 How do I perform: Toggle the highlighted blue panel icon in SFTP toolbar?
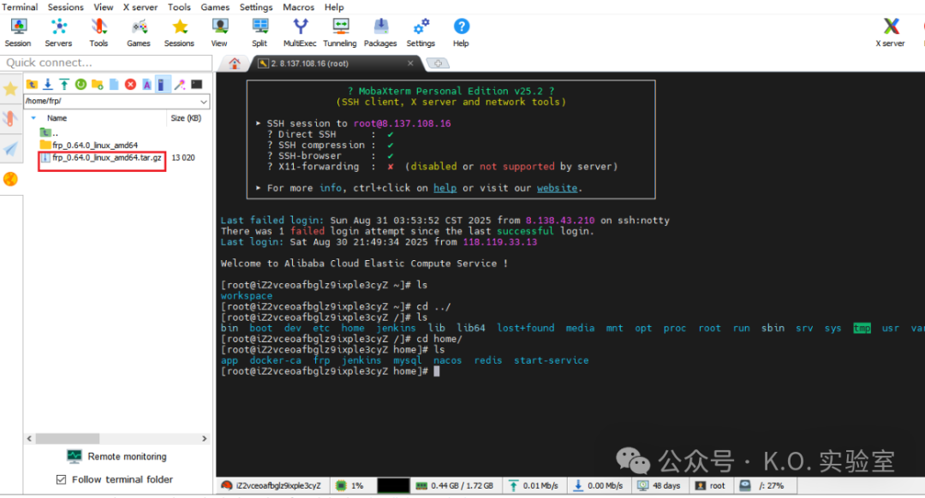[163, 84]
